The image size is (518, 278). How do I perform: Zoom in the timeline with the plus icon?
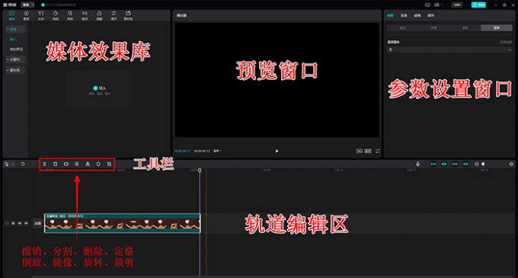point(511,164)
